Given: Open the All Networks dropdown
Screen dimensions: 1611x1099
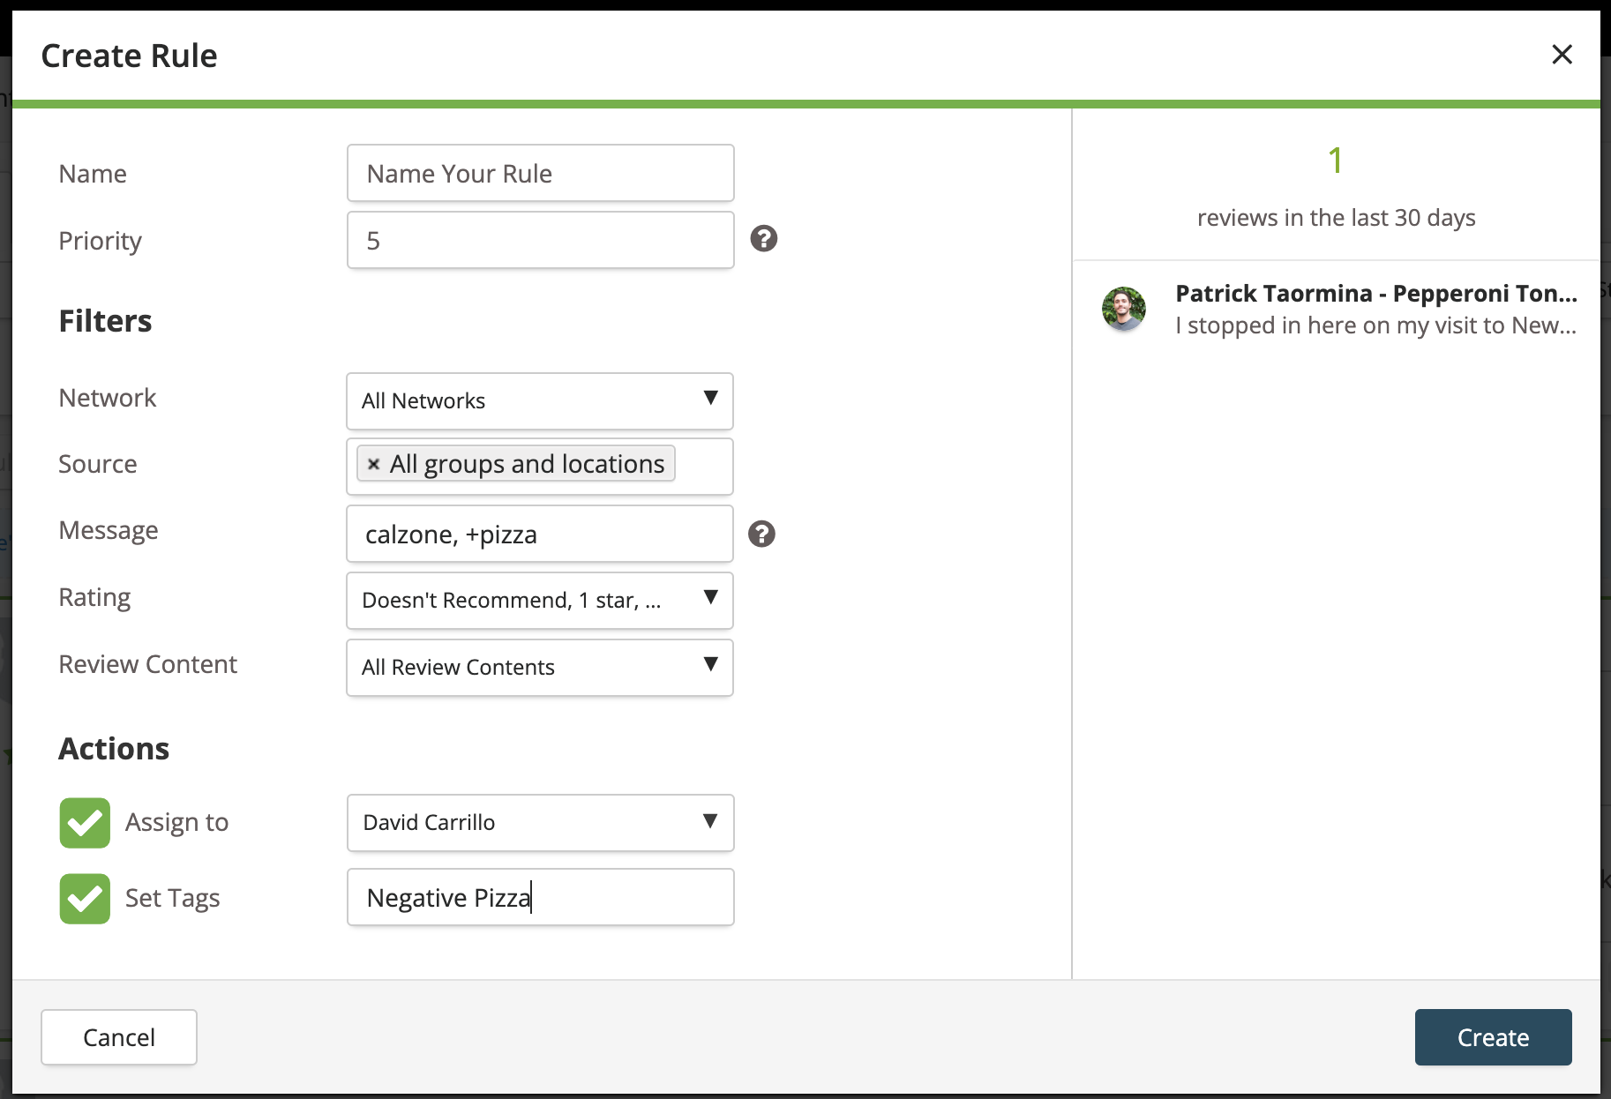Looking at the screenshot, I should coord(540,400).
